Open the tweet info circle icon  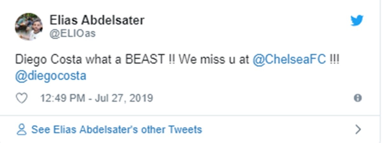pos(357,98)
